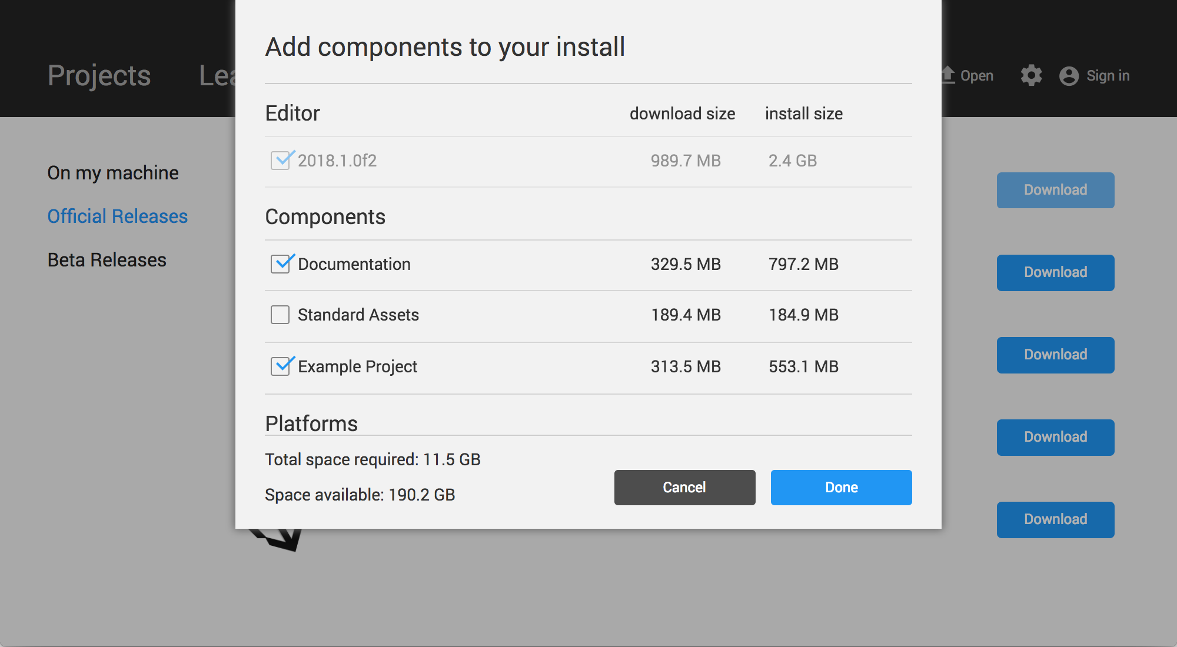Click the Download button icon for second release
The height and width of the screenshot is (647, 1177).
[1056, 272]
